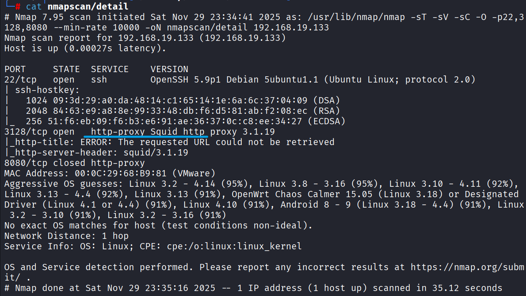Click the VERSION column header
This screenshot has width=526, height=296.
tap(169, 69)
